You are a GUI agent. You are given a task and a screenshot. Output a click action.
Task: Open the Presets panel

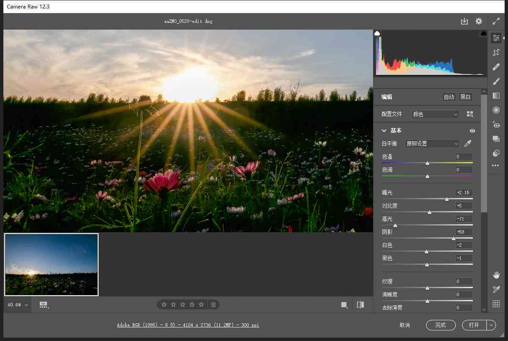496,153
